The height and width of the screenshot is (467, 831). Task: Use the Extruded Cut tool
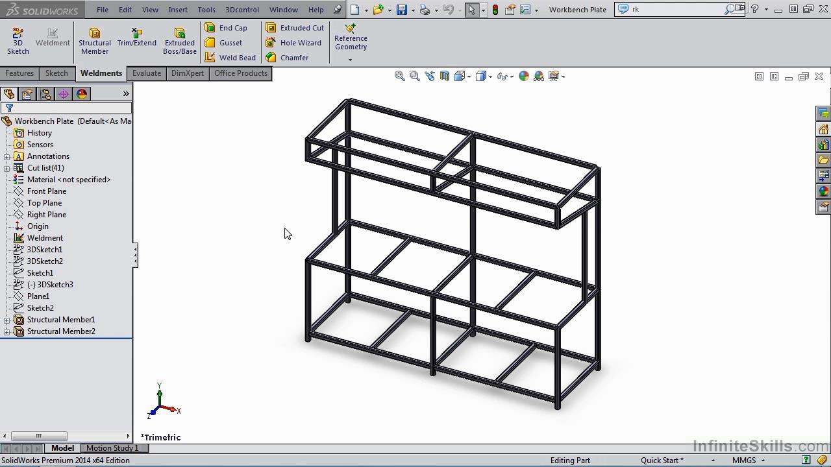(x=295, y=28)
